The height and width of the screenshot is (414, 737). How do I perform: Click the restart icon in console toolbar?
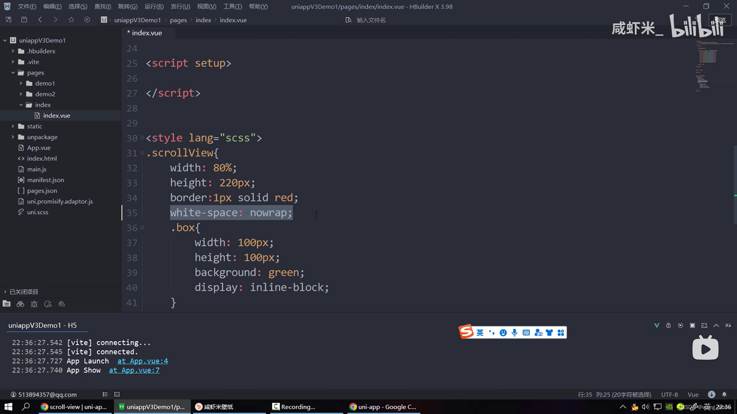(681, 325)
